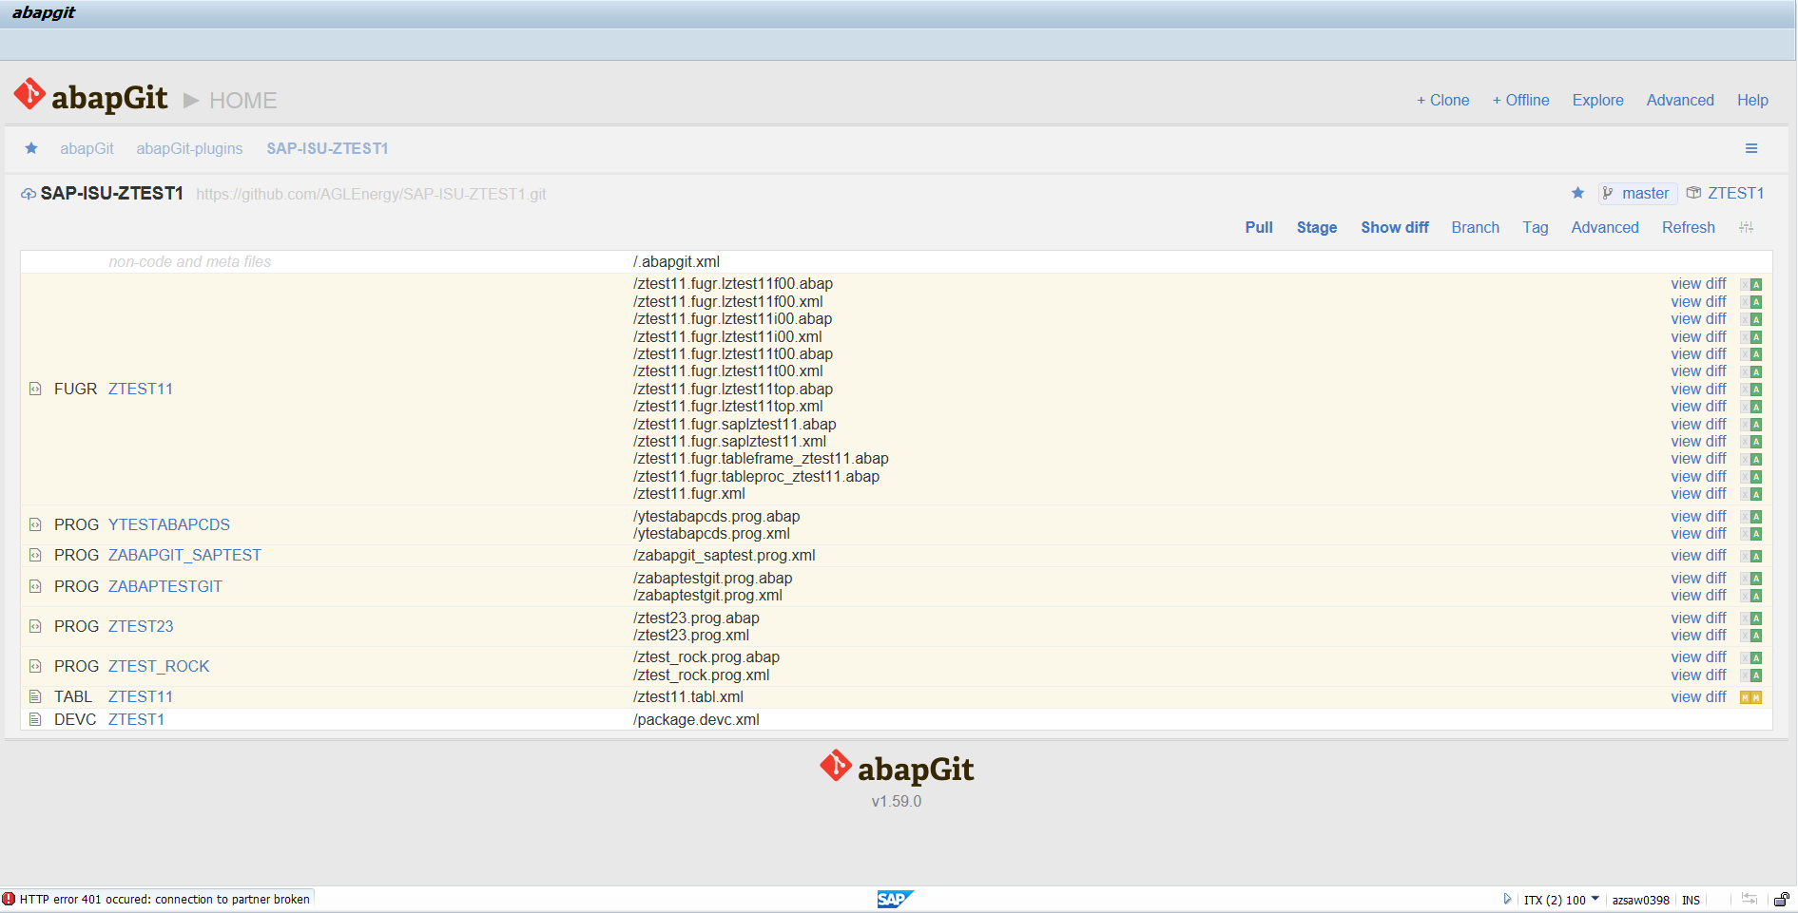Viewport: 1798px width, 913px height.
Task: Click the abapGit logo in the header
Action: [91, 97]
